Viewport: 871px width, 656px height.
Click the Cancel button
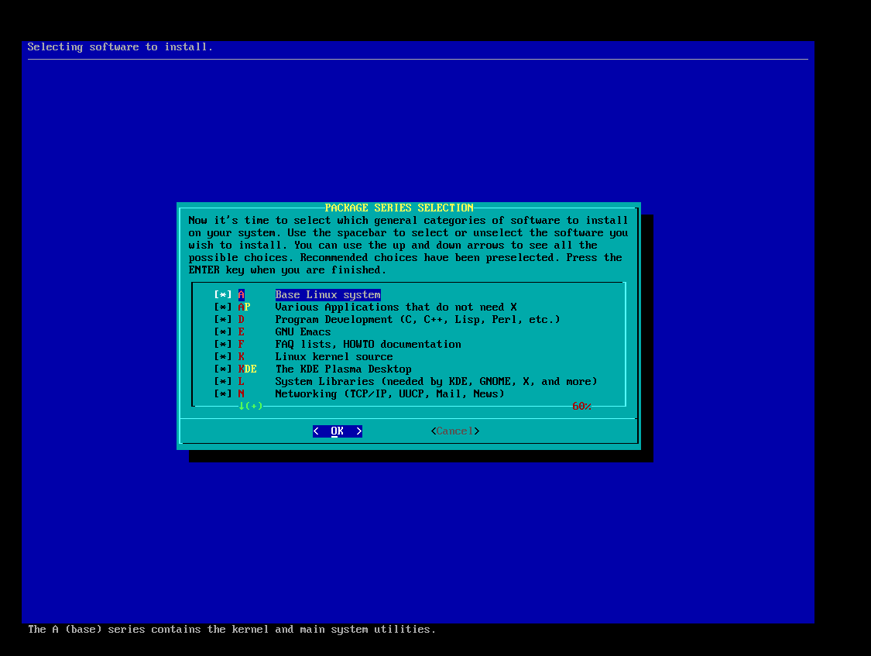[454, 431]
